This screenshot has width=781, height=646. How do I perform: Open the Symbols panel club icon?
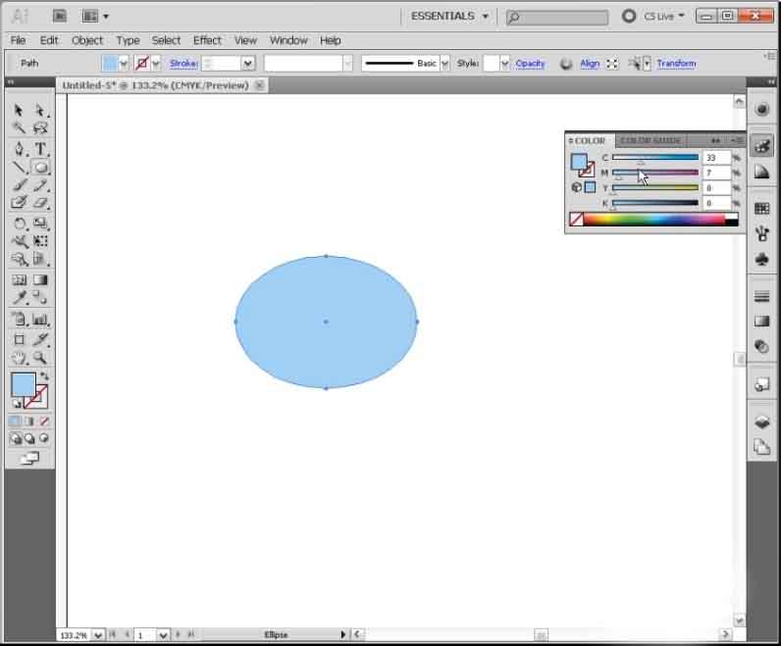[x=761, y=259]
